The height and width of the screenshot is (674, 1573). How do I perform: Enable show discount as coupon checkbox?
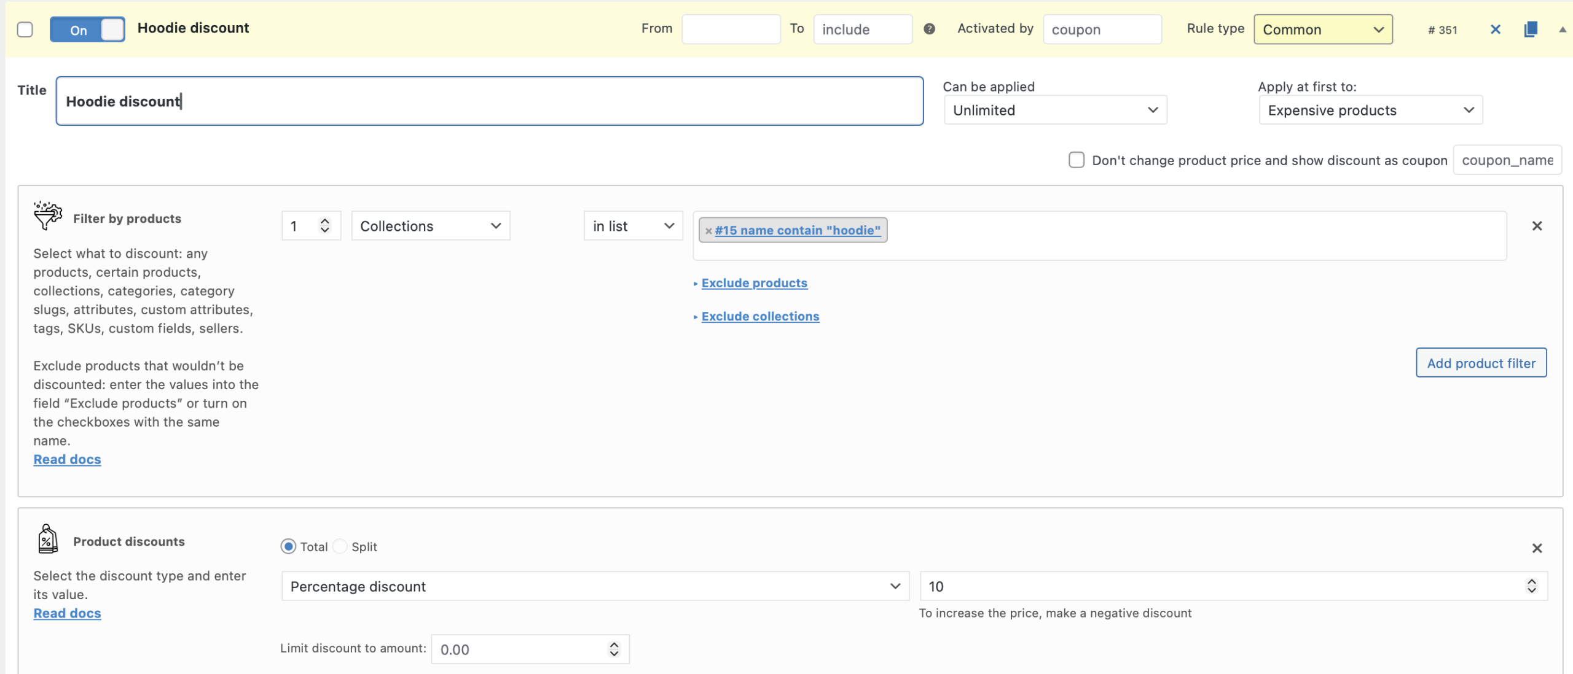[x=1076, y=160]
